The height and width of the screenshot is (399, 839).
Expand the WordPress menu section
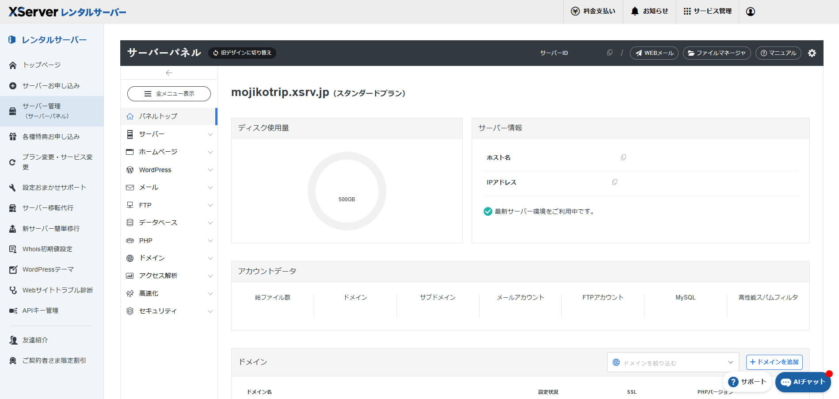click(169, 170)
